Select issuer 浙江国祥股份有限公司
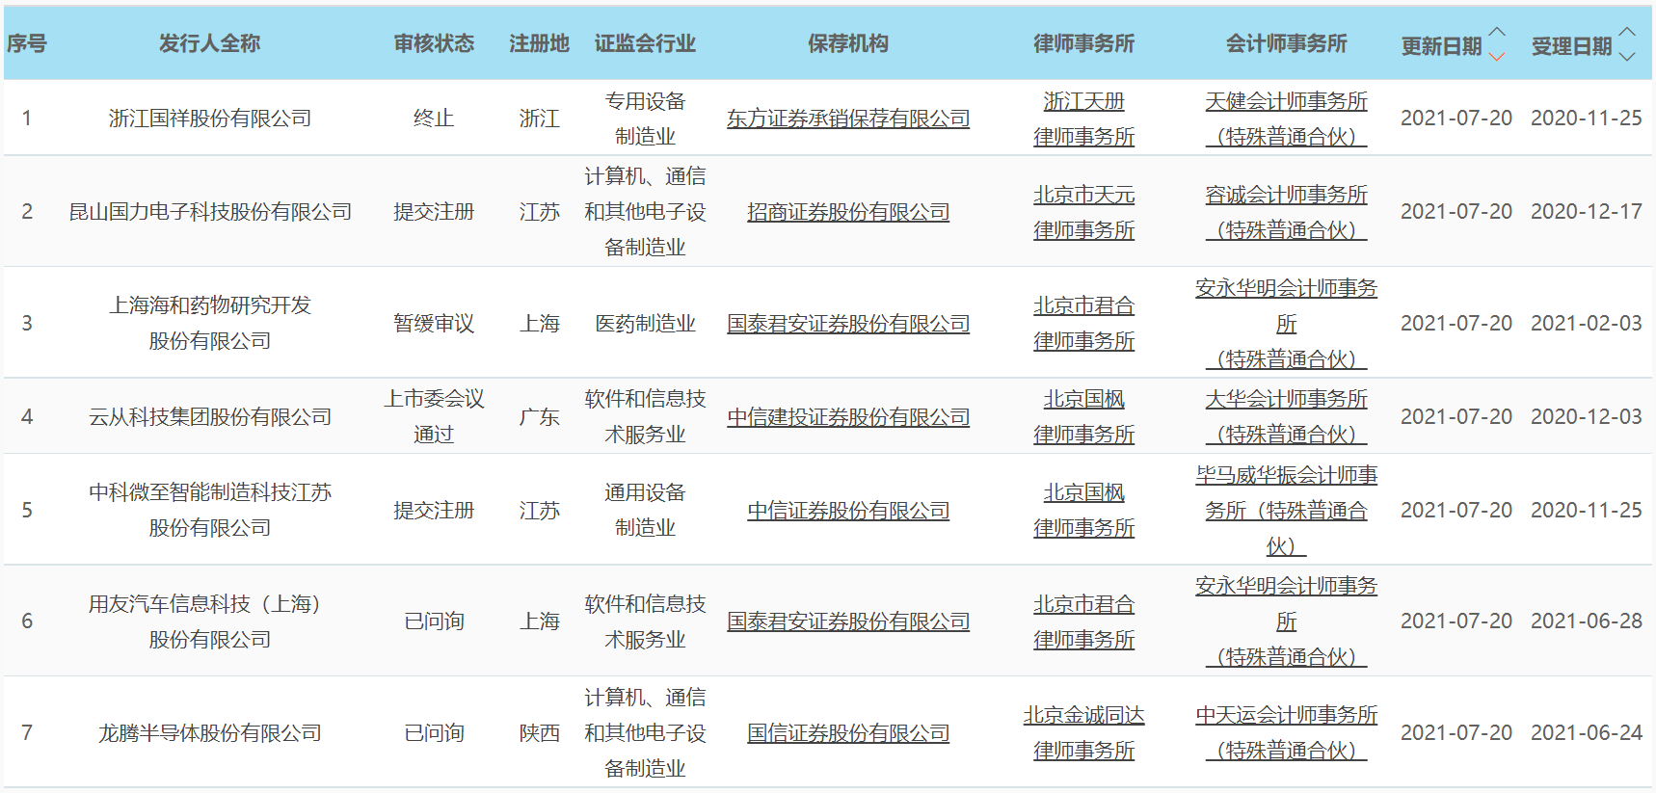 [x=210, y=119]
